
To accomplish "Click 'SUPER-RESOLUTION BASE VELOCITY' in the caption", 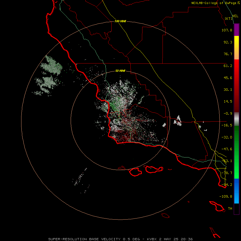I will (84, 239).
